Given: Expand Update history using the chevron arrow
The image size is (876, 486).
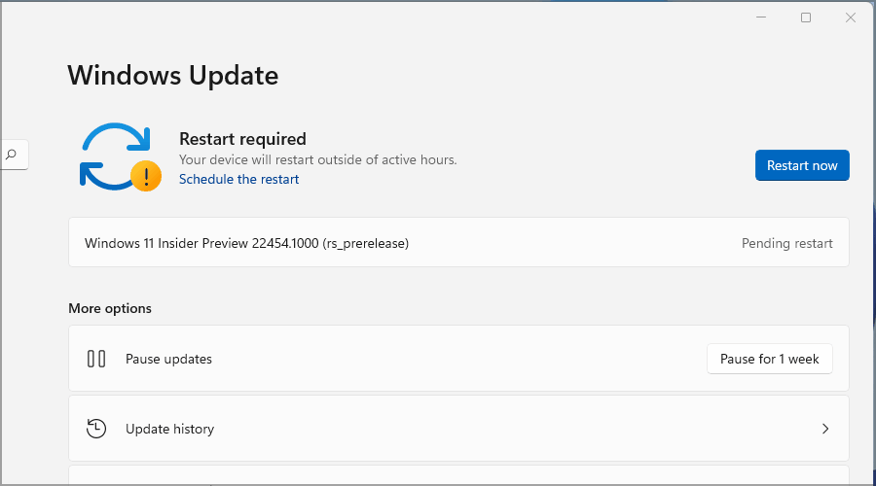Looking at the screenshot, I should tap(825, 429).
